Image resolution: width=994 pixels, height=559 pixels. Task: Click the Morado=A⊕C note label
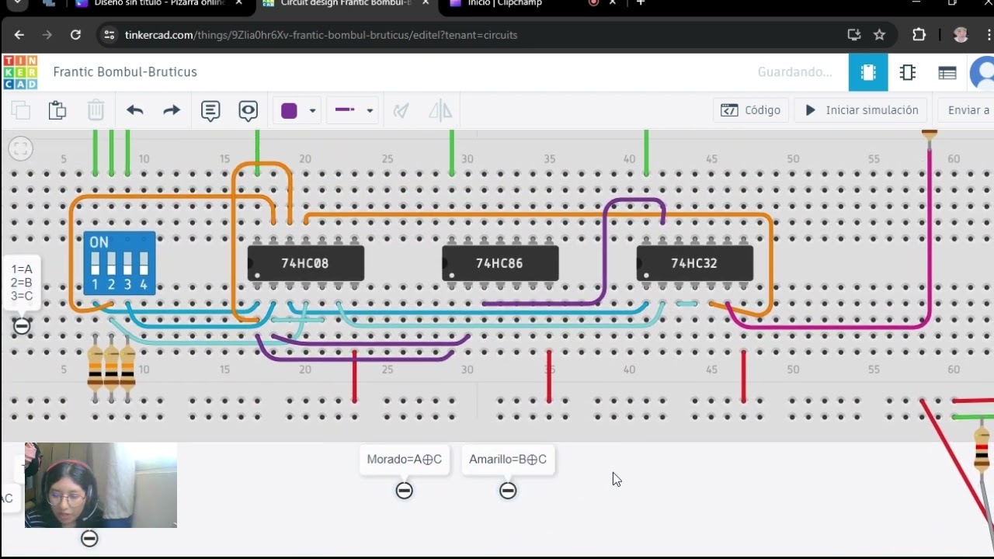(405, 460)
